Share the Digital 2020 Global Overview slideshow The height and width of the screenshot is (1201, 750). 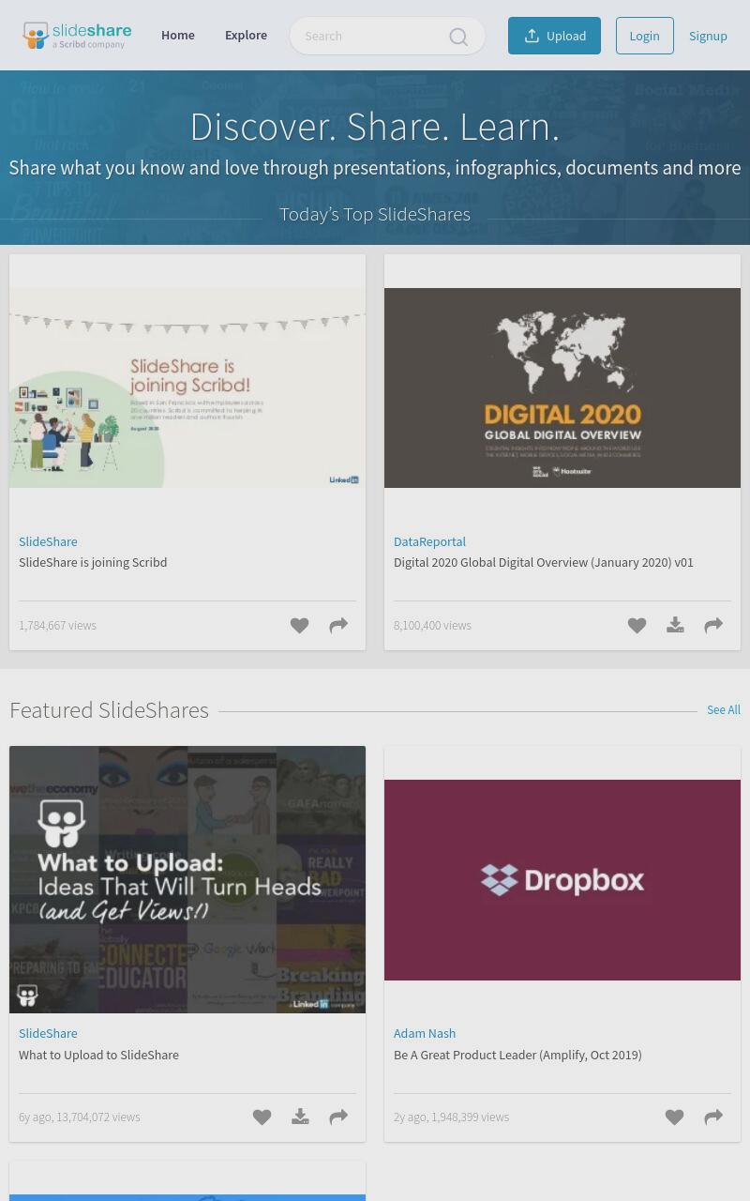[713, 626]
